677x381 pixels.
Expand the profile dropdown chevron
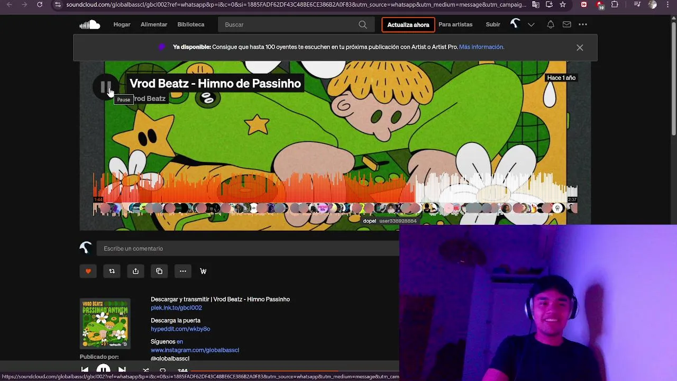531,24
